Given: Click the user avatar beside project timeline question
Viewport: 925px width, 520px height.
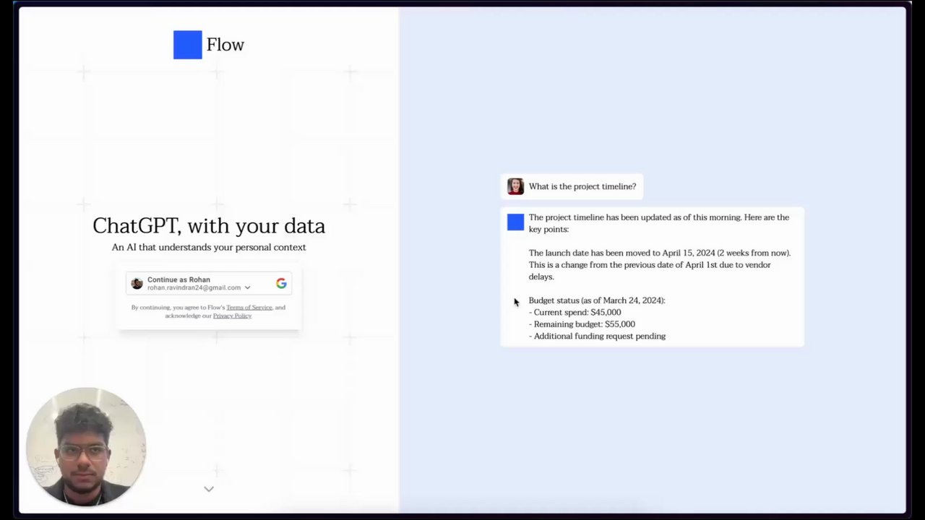Looking at the screenshot, I should coord(515,186).
